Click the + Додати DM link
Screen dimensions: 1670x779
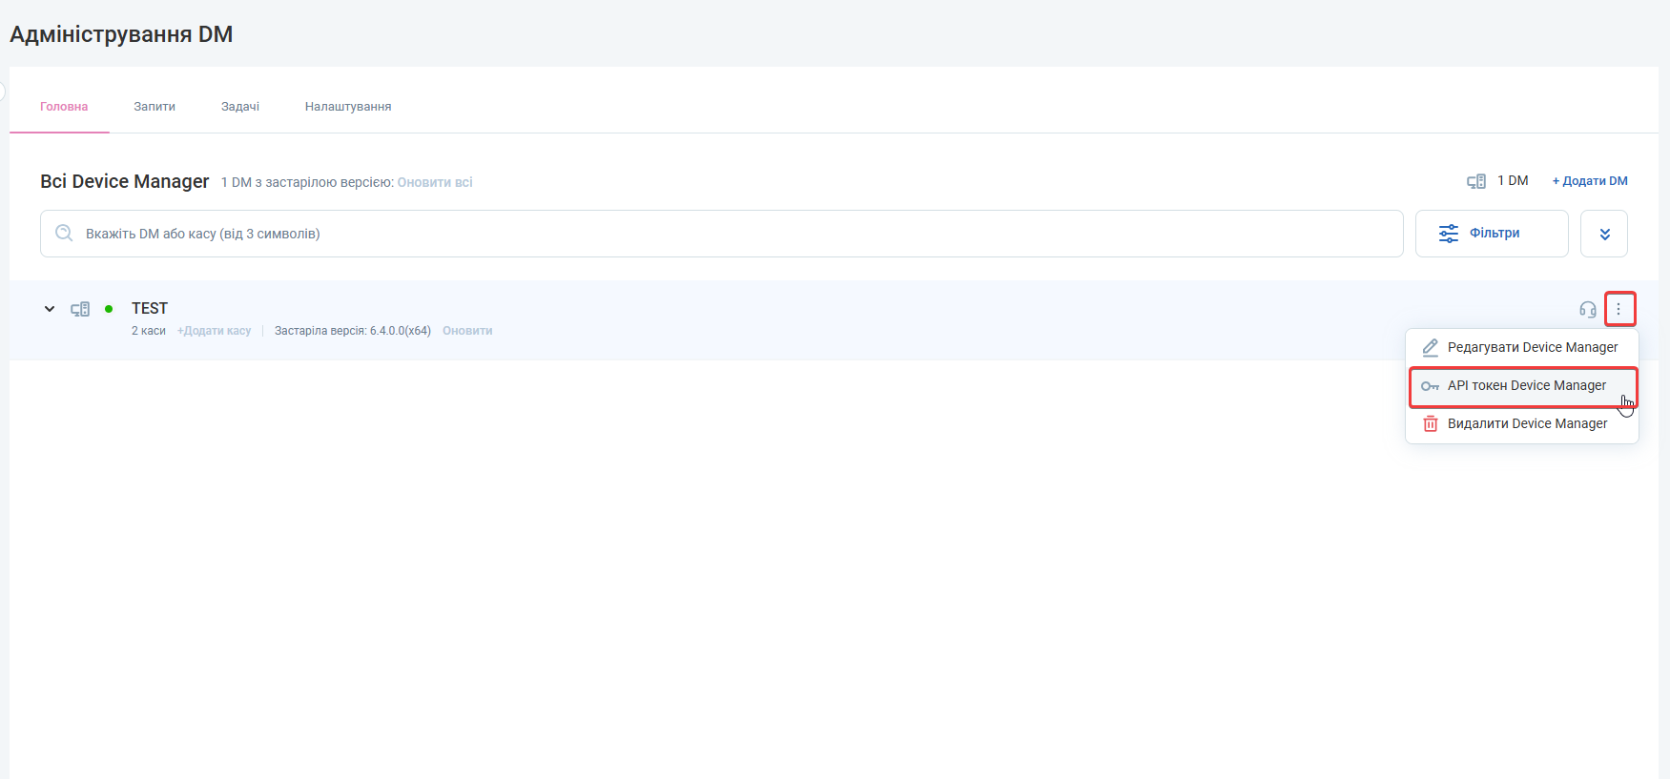click(x=1590, y=181)
